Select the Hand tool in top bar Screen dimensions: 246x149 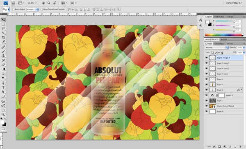pos(43,3)
